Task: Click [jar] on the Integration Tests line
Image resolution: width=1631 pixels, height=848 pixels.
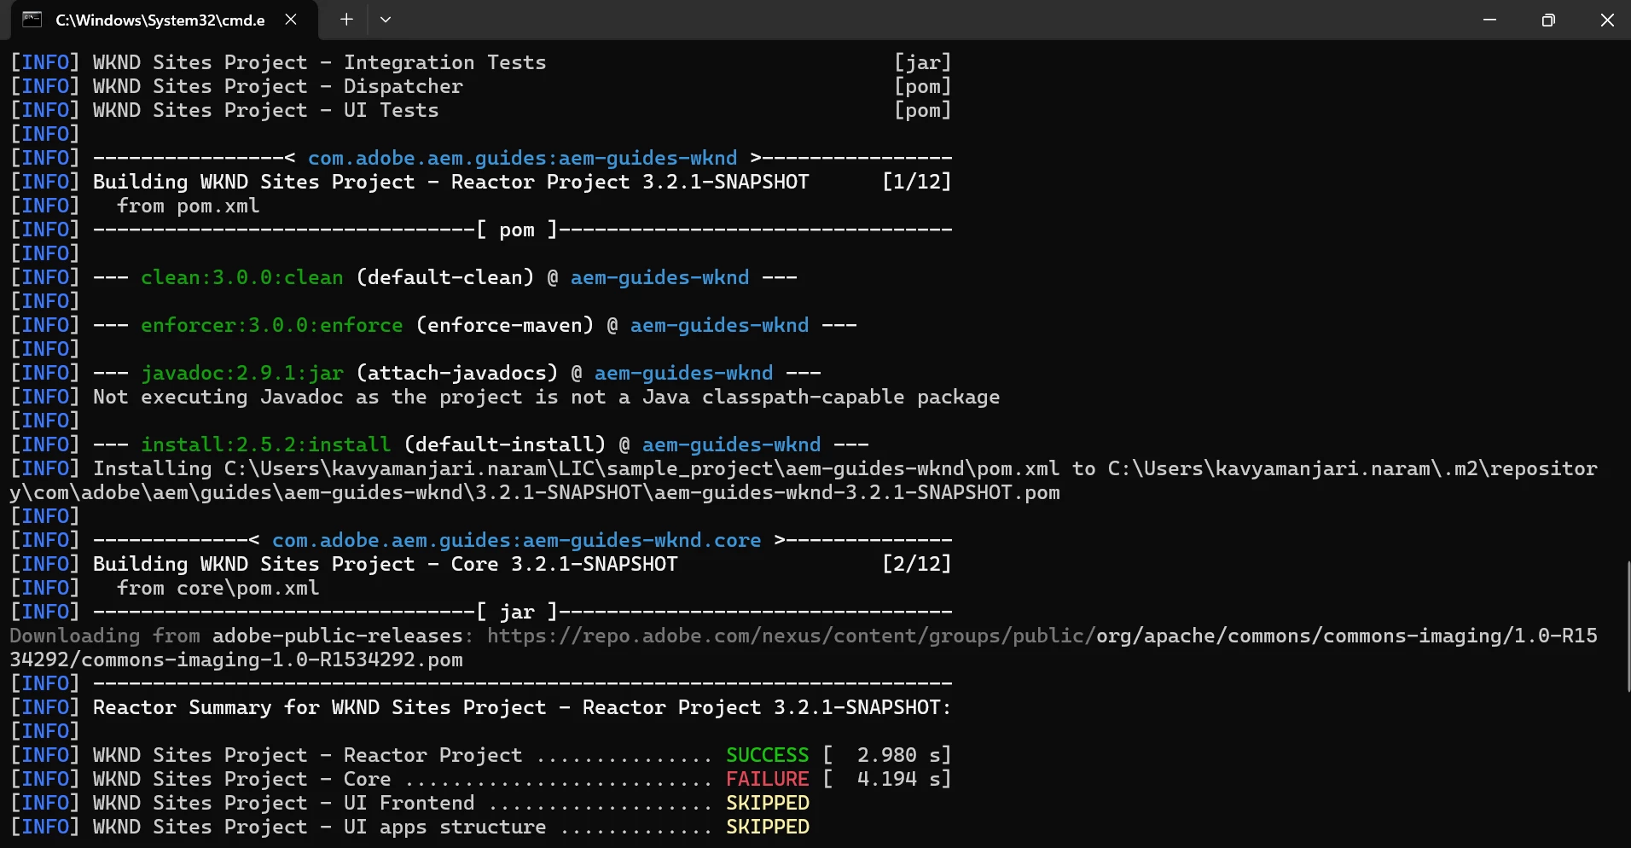Action: [x=923, y=62]
